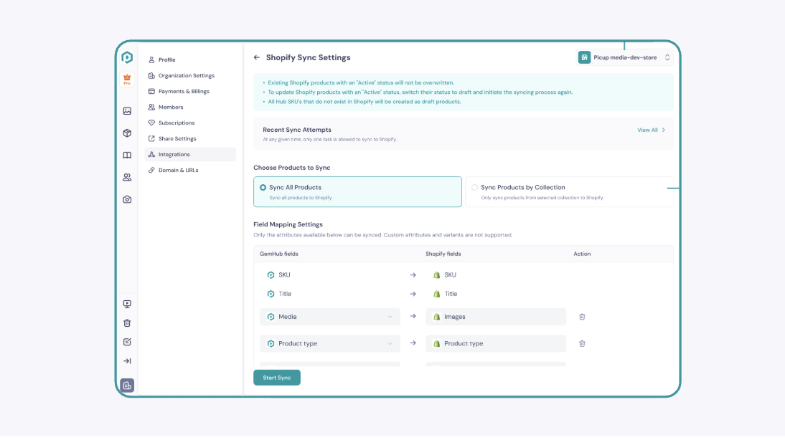Go to Payments & Billings settings
The image size is (785, 440).
click(184, 91)
